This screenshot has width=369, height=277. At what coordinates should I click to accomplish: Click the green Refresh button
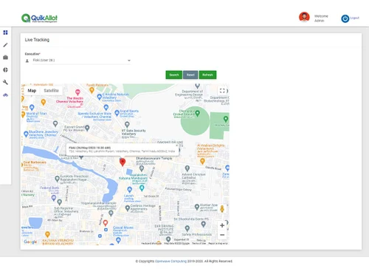click(207, 75)
